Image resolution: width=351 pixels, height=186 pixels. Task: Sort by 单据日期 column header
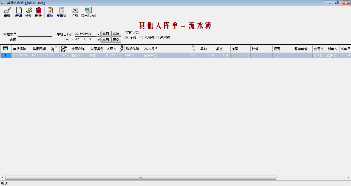pos(40,49)
